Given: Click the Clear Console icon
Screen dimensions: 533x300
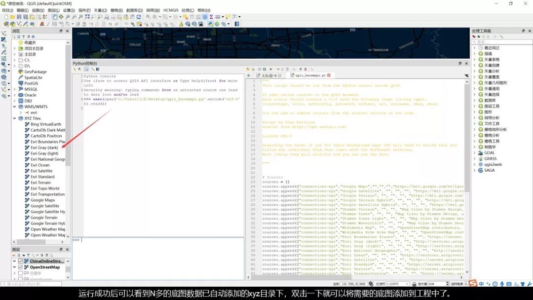Looking at the screenshot, I should (75, 69).
